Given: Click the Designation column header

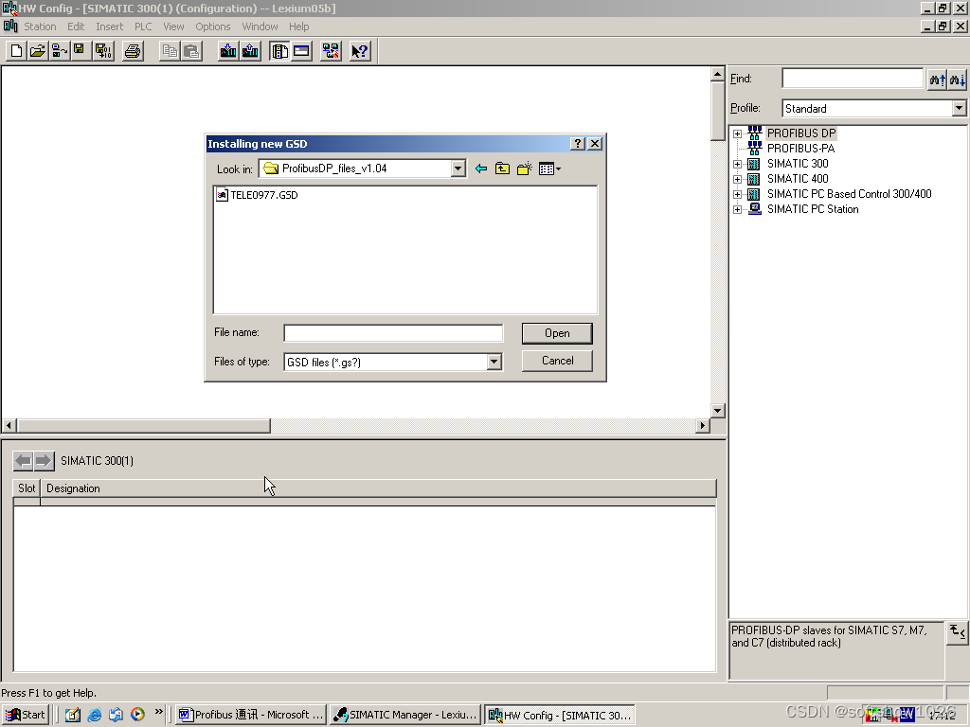Looking at the screenshot, I should (378, 488).
